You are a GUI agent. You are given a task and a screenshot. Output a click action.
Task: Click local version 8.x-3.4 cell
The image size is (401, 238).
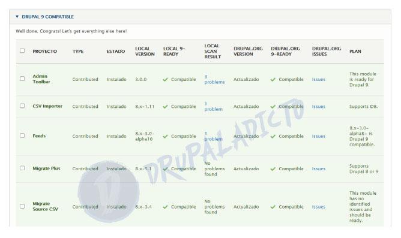coord(143,207)
